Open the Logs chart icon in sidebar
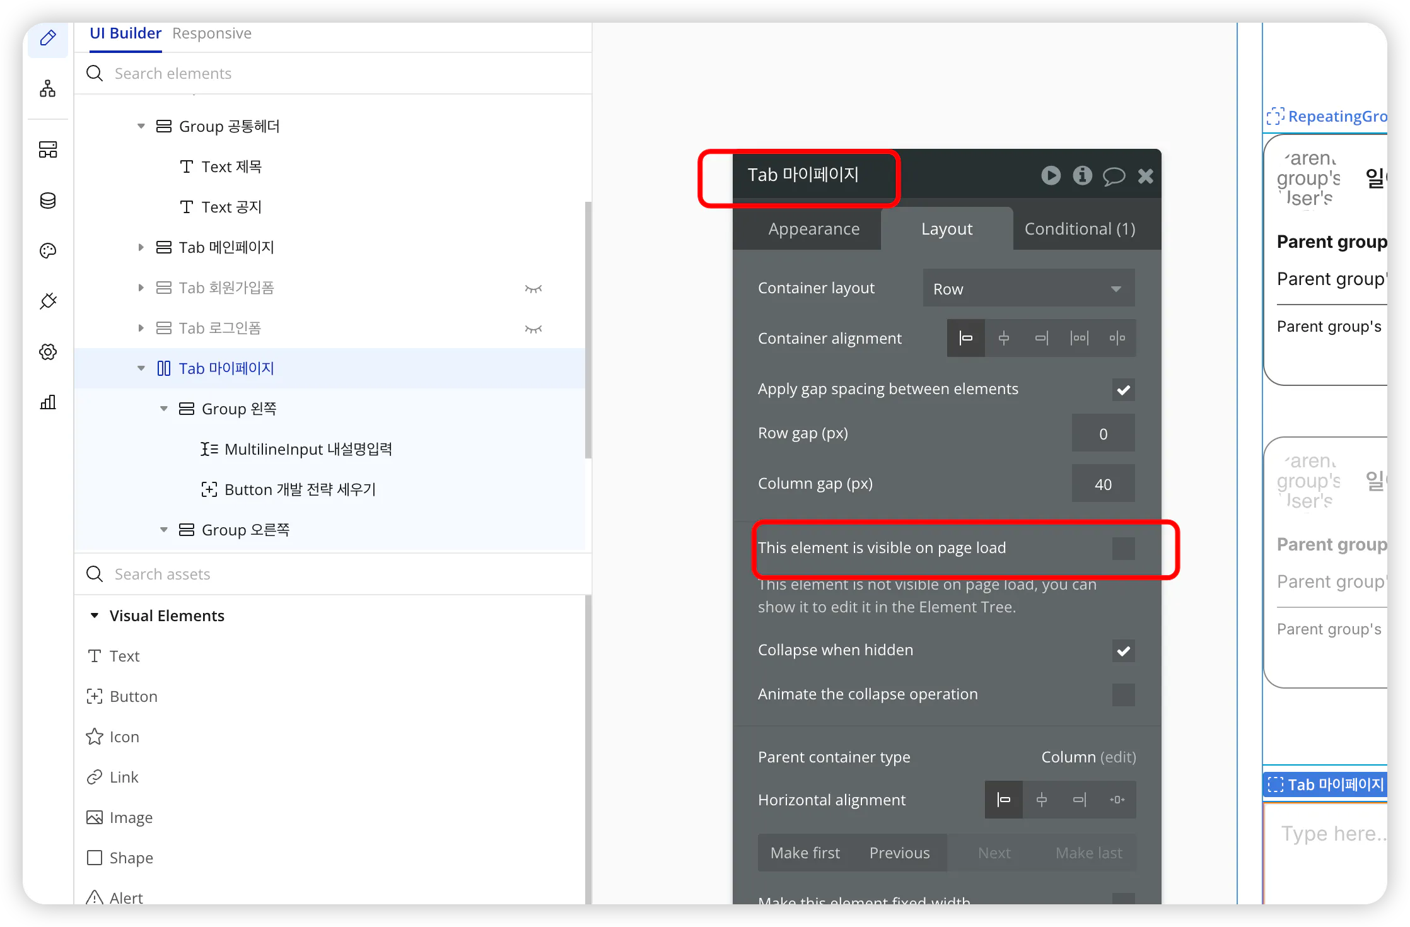Viewport: 1410px width, 927px height. [x=48, y=402]
